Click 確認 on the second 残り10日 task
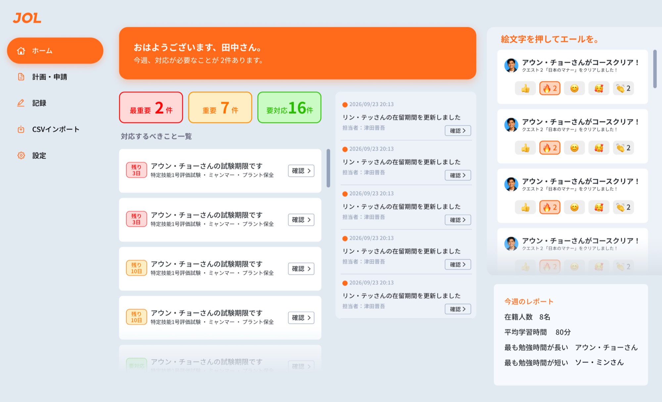This screenshot has width=662, height=402. (301, 318)
